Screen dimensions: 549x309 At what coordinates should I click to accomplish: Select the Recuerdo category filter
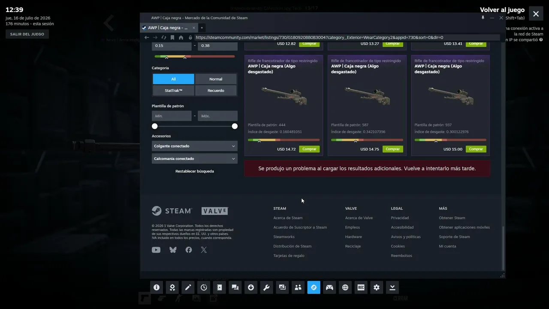216,91
